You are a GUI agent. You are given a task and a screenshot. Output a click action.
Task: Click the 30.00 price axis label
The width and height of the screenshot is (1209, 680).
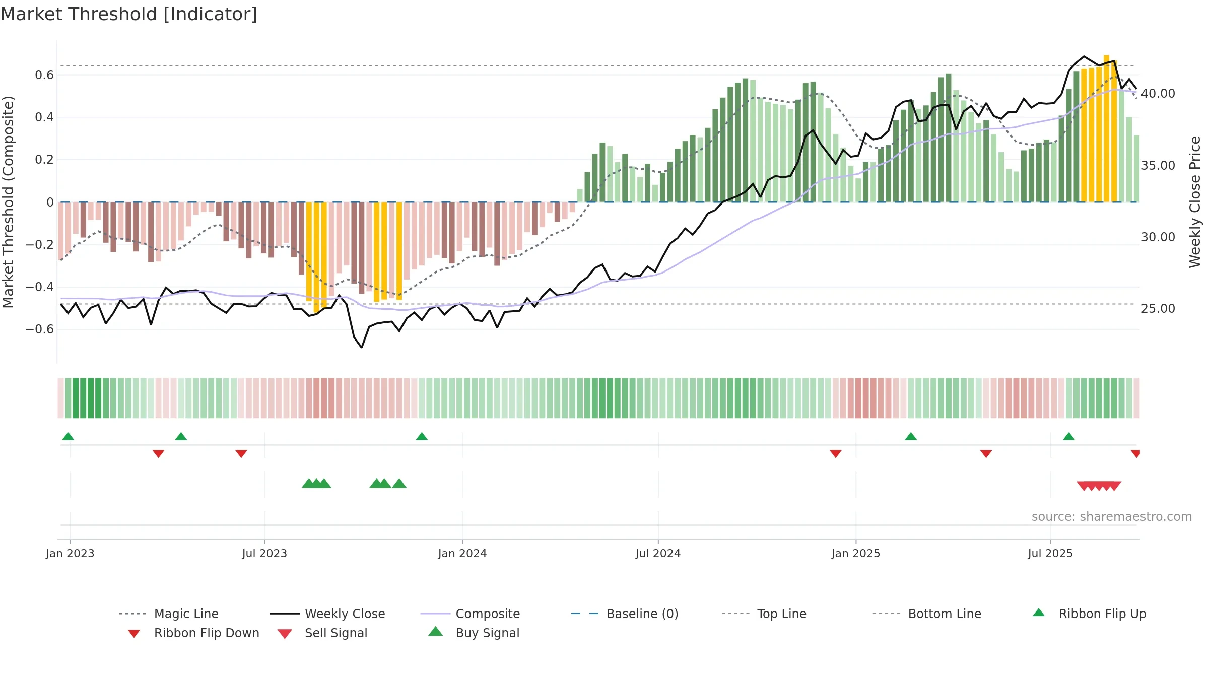(x=1158, y=237)
